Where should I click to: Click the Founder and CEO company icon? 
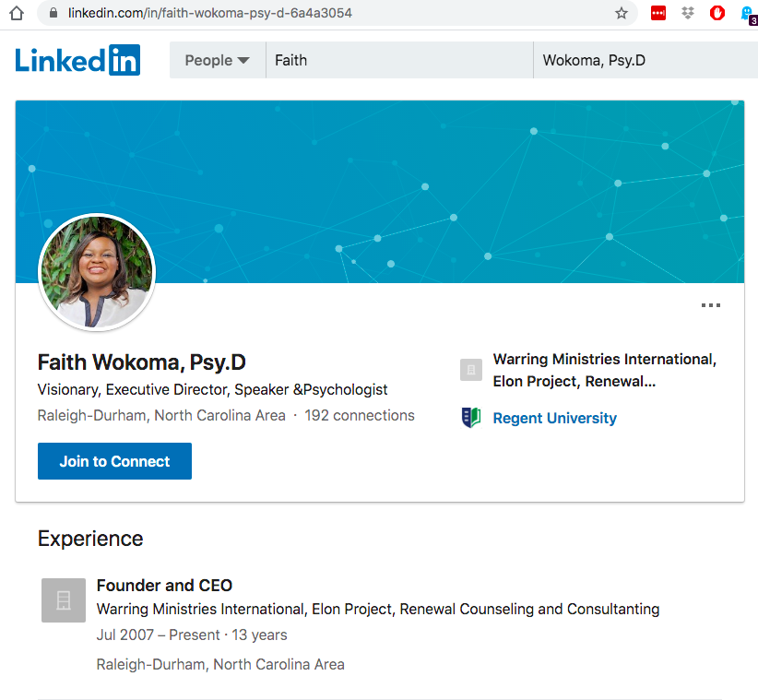[64, 599]
